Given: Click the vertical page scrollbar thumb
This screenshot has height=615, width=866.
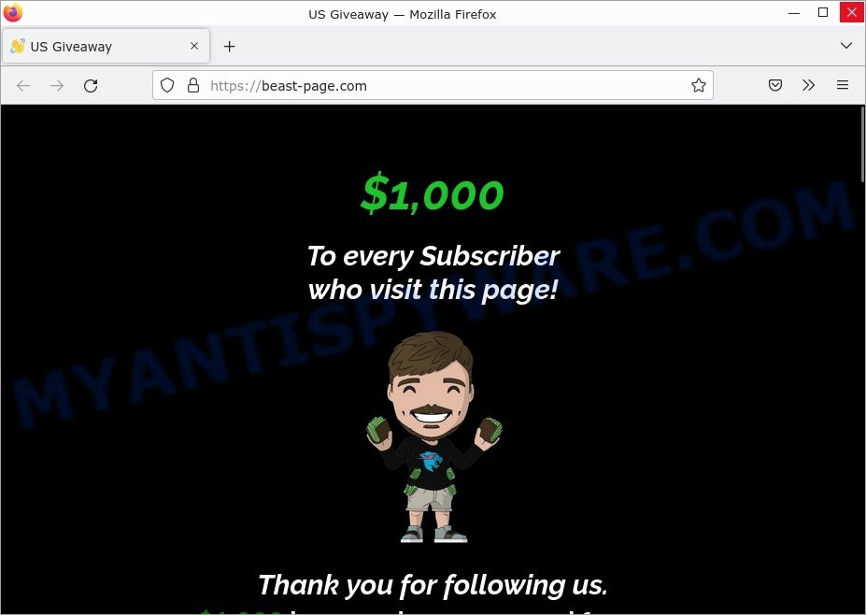Looking at the screenshot, I should click(x=862, y=145).
